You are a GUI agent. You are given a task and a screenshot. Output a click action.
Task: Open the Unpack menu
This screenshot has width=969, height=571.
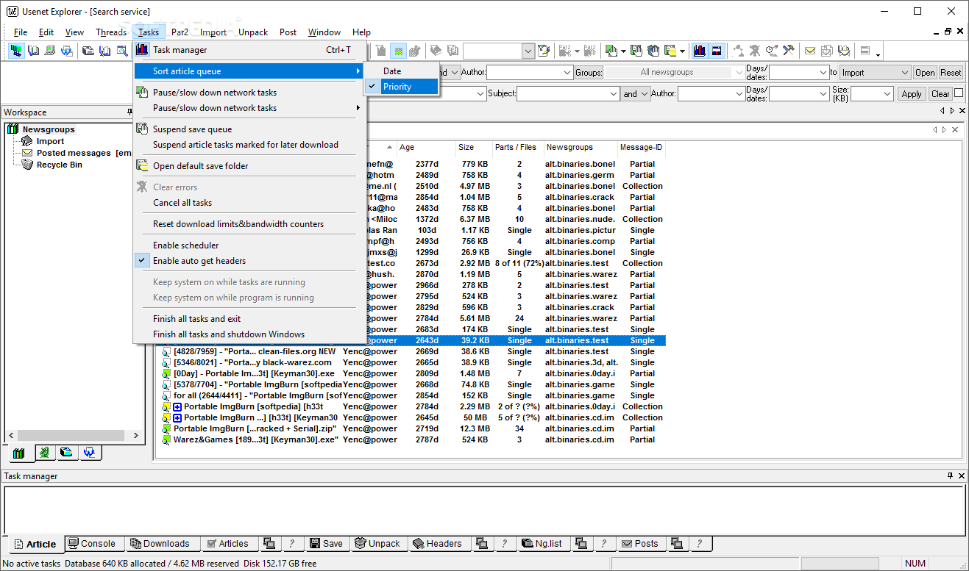(253, 32)
